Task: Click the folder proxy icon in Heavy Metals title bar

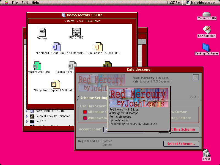Action: 64,15
